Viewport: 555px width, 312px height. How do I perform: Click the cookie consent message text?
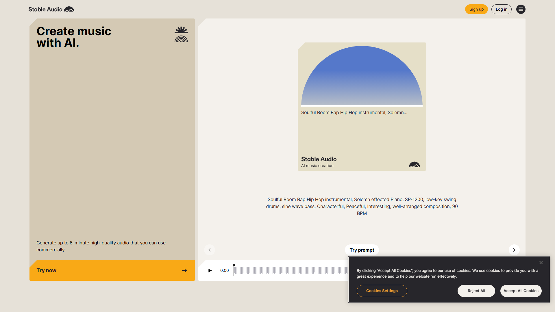coord(447,274)
